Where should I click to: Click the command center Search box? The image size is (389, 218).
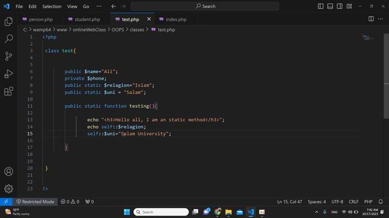click(x=205, y=6)
